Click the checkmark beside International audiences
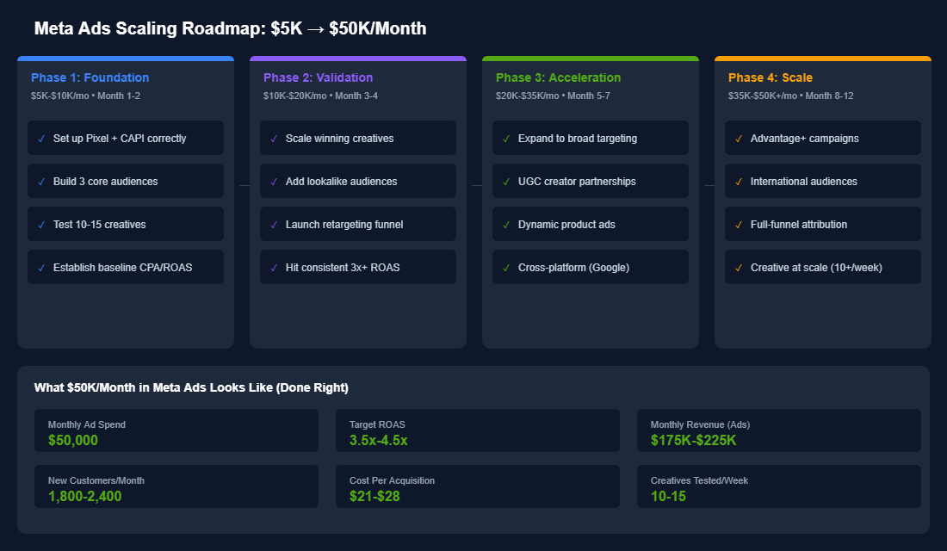 [x=741, y=181]
